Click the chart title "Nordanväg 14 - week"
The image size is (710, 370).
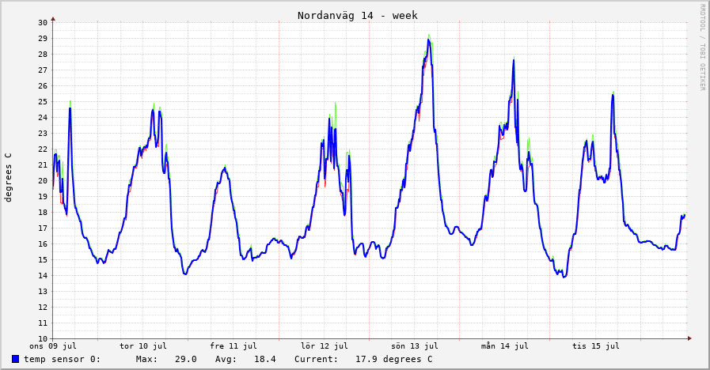click(357, 15)
